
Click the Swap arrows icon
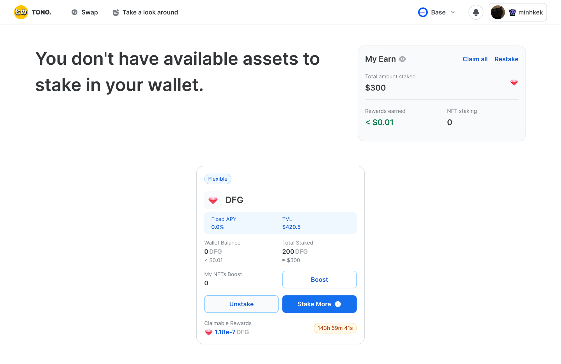click(x=74, y=12)
